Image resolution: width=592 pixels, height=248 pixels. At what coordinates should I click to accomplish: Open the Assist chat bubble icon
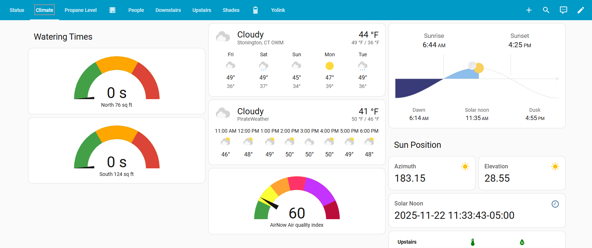563,10
